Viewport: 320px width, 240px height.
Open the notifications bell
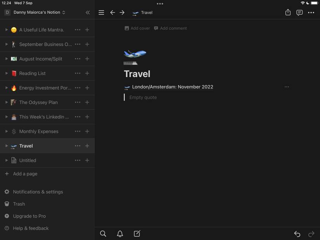pos(120,234)
